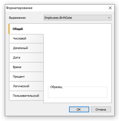119x121 pixels.
Task: Expand the Выражение dropdown arrow
Action: click(x=109, y=18)
